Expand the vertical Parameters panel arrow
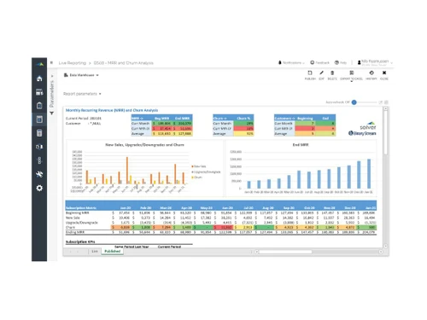The width and height of the screenshot is (427, 320). pos(52,76)
